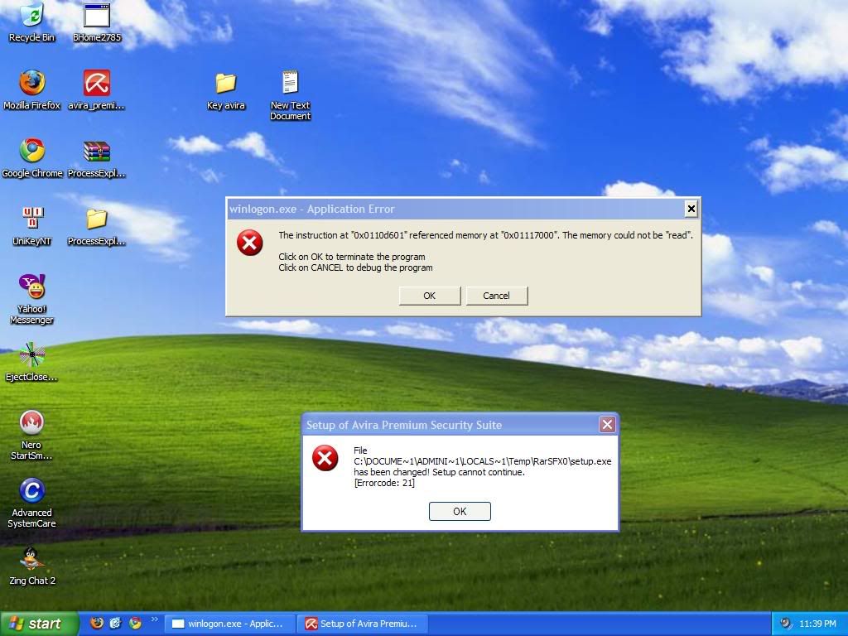Select the New Text Document file
The image size is (848, 636).
pyautogui.click(x=290, y=94)
